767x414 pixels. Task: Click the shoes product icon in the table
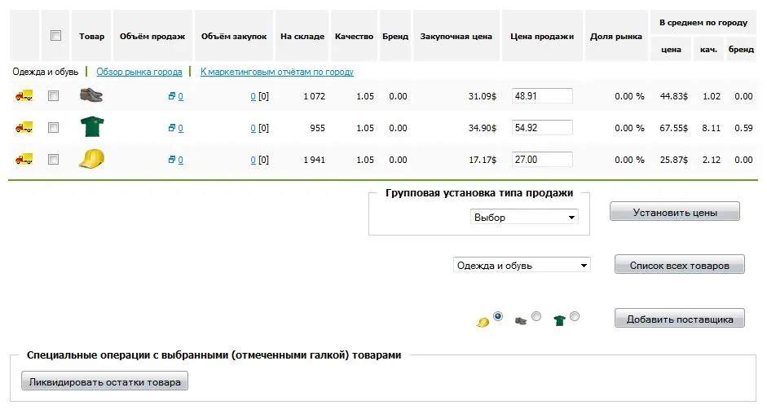pos(91,95)
